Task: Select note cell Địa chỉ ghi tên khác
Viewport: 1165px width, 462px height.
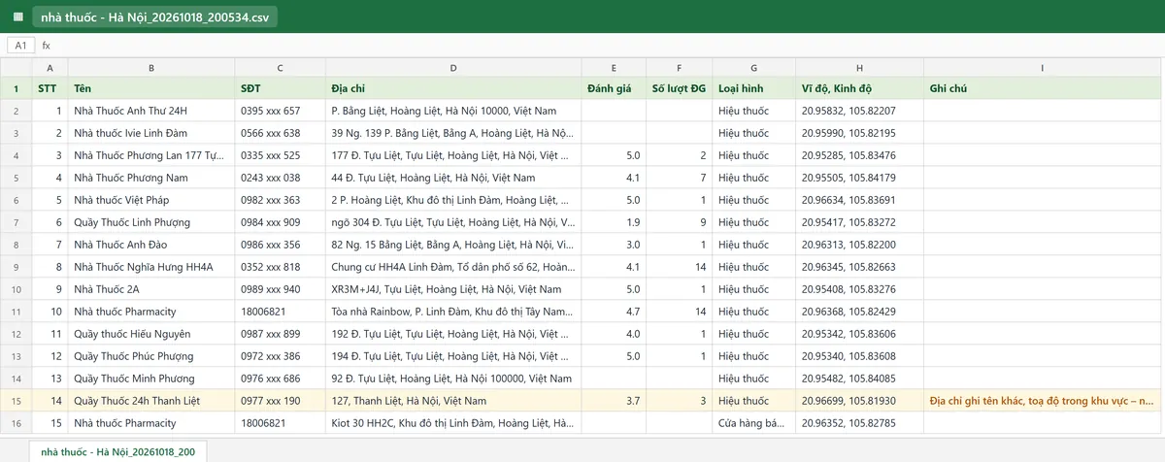Action: [1042, 401]
